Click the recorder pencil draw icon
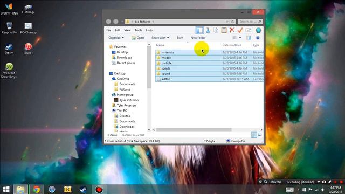The width and height of the screenshot is (345, 194). (x=329, y=182)
